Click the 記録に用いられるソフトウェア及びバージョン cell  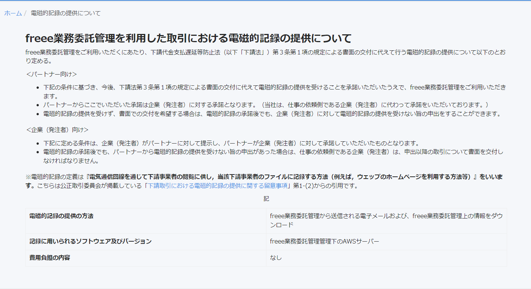point(146,242)
